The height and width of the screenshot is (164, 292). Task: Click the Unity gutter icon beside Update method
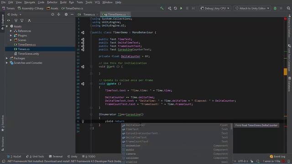point(83,84)
